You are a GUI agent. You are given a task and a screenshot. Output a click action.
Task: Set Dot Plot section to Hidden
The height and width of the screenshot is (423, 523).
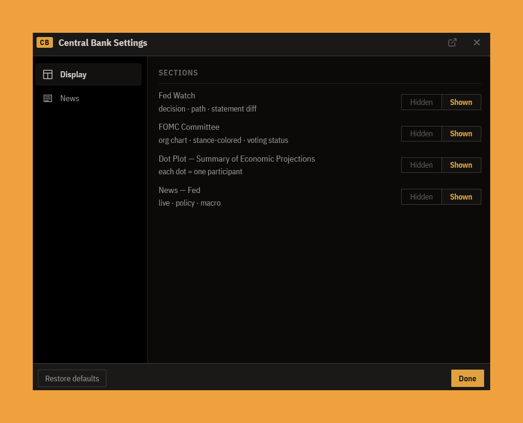[421, 165]
